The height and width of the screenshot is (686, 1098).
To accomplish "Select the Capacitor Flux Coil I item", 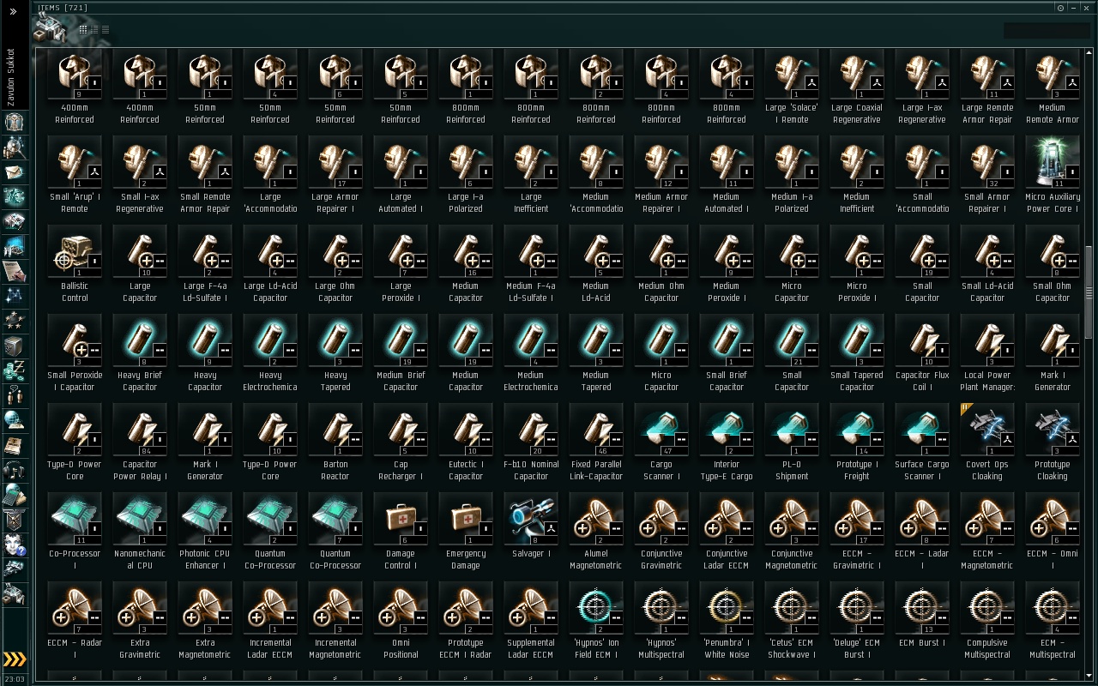I will 922,354.
